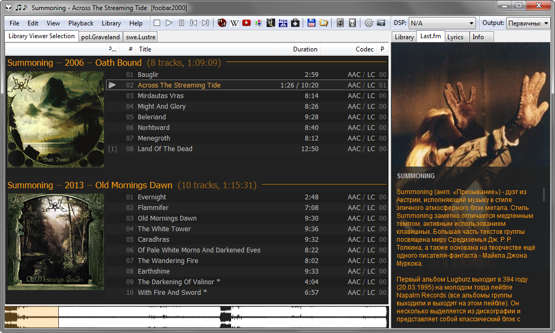
Task: Seek in the waveform seekbar near the dark middle section
Action: pyautogui.click(x=225, y=317)
